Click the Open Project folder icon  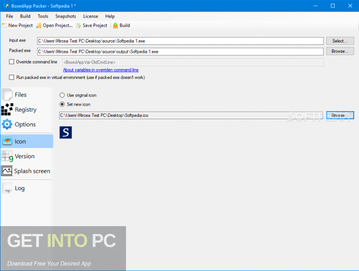(x=39, y=25)
